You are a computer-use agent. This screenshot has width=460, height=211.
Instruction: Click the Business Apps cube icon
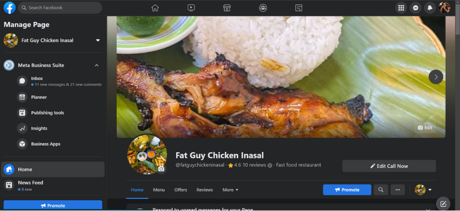pos(22,144)
